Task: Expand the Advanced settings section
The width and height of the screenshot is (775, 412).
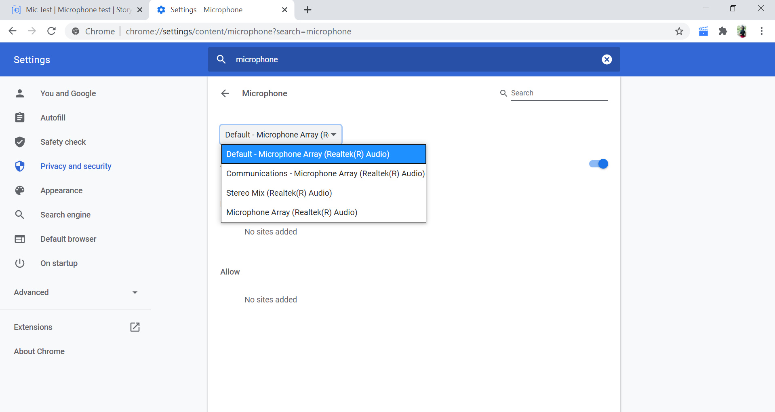Action: (x=76, y=292)
